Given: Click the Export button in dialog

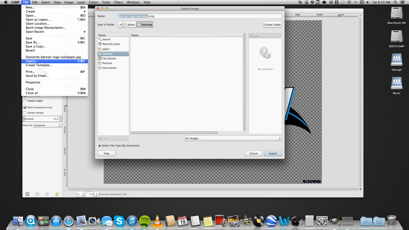Looking at the screenshot, I should (273, 154).
